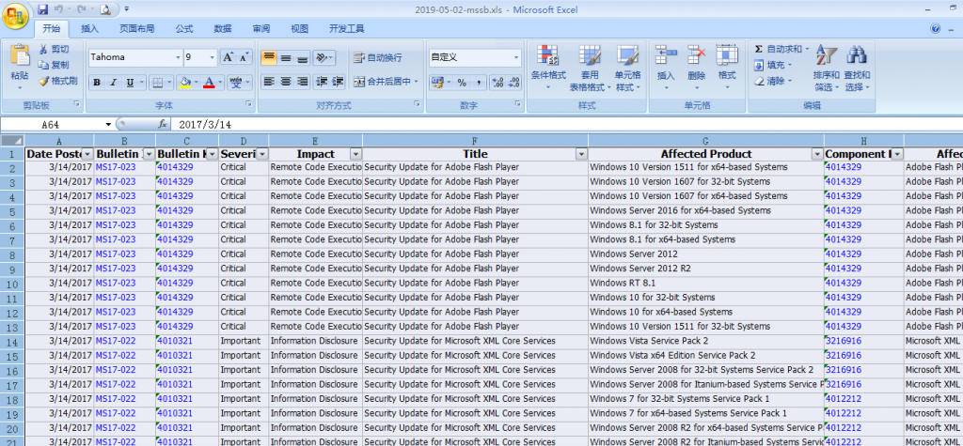Click Merge and Center (合并后居中)
The image size is (963, 446).
coord(382,81)
